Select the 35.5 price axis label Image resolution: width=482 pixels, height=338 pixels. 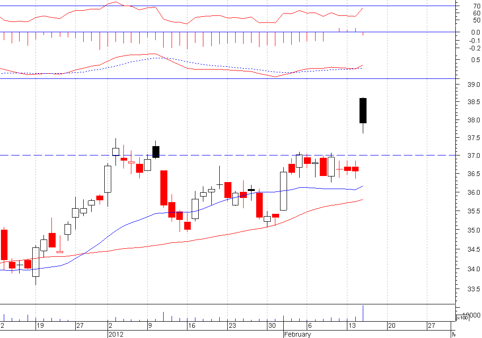click(x=474, y=211)
